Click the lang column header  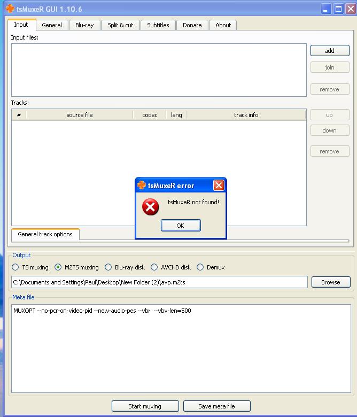(176, 115)
